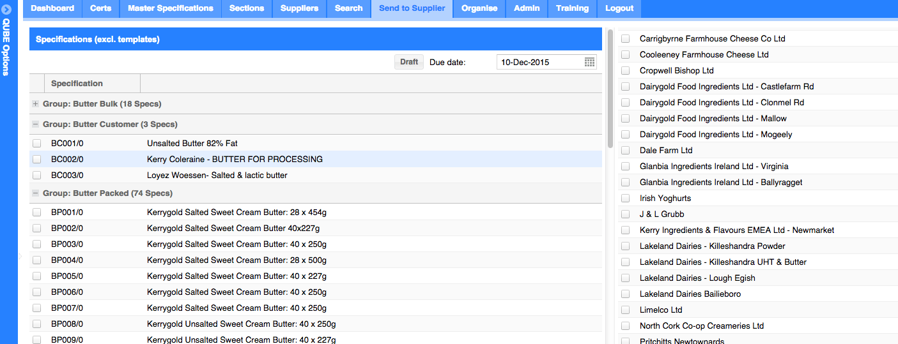Image resolution: width=898 pixels, height=344 pixels.
Task: Click Dairygold Food Ingredients Ltd - Mallow
Action: [713, 119]
